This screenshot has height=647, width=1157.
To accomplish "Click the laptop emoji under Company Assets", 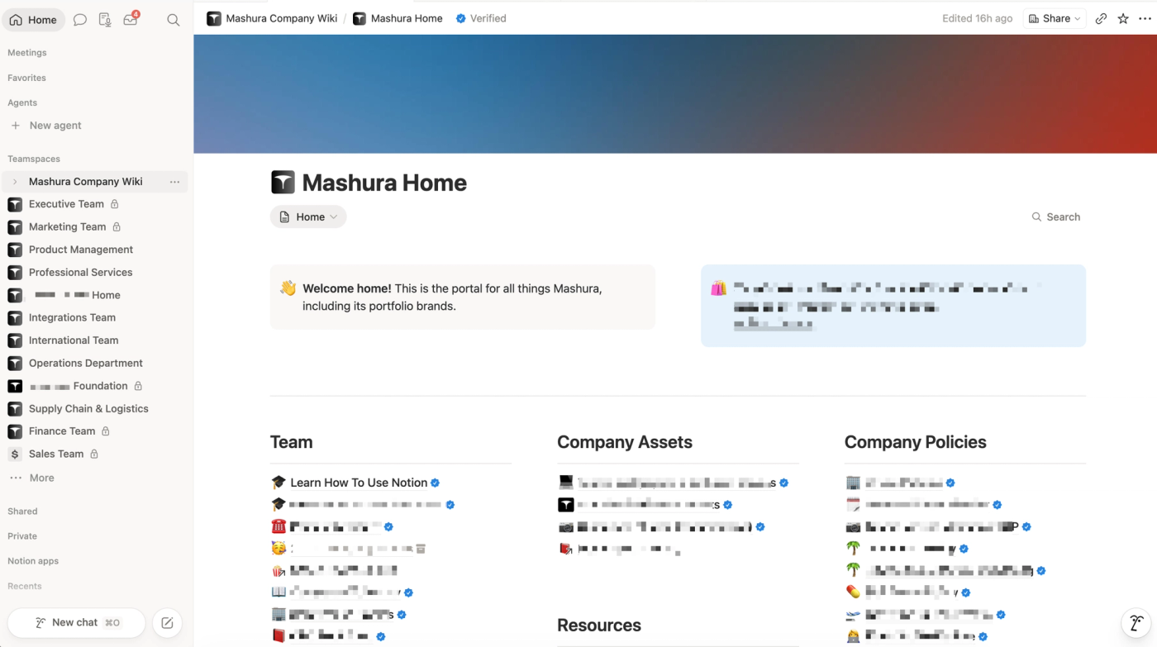I will pyautogui.click(x=565, y=483).
